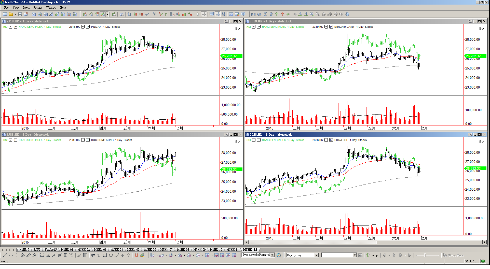
Task: Click the Play forward playback button
Action: (394, 255)
